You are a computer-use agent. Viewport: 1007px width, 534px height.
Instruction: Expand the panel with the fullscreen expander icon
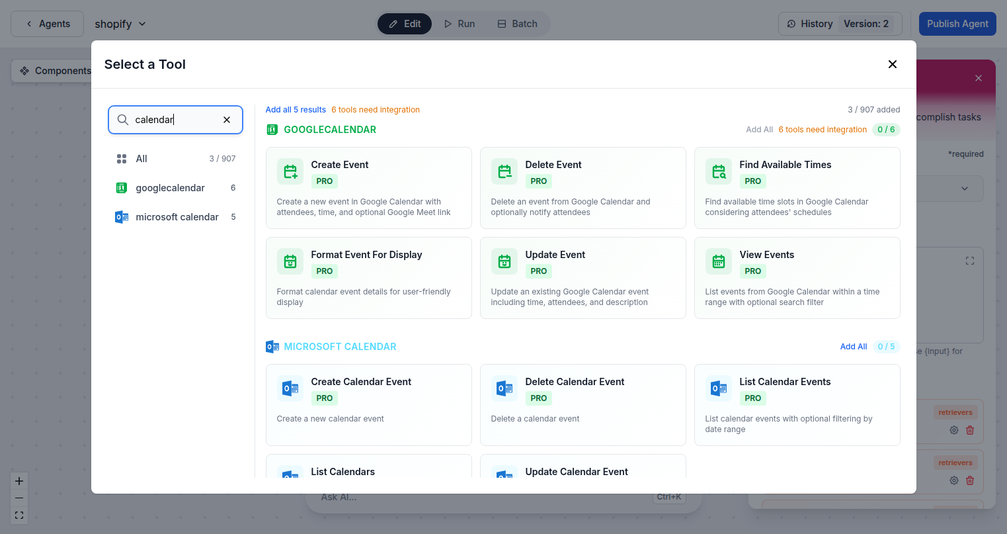[969, 261]
